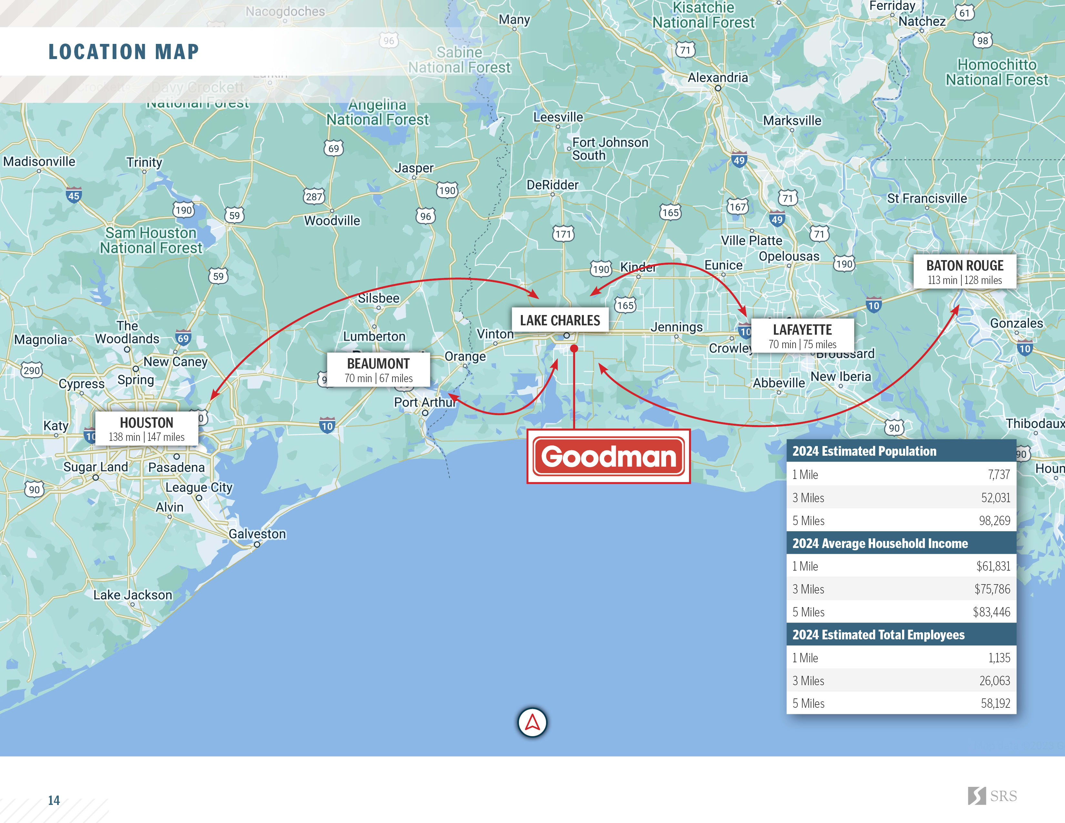Click the Sugar Land city label
This screenshot has width=1065, height=823.
pos(96,467)
